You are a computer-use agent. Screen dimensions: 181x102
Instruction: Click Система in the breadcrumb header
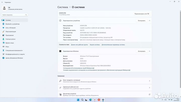point(63,7)
